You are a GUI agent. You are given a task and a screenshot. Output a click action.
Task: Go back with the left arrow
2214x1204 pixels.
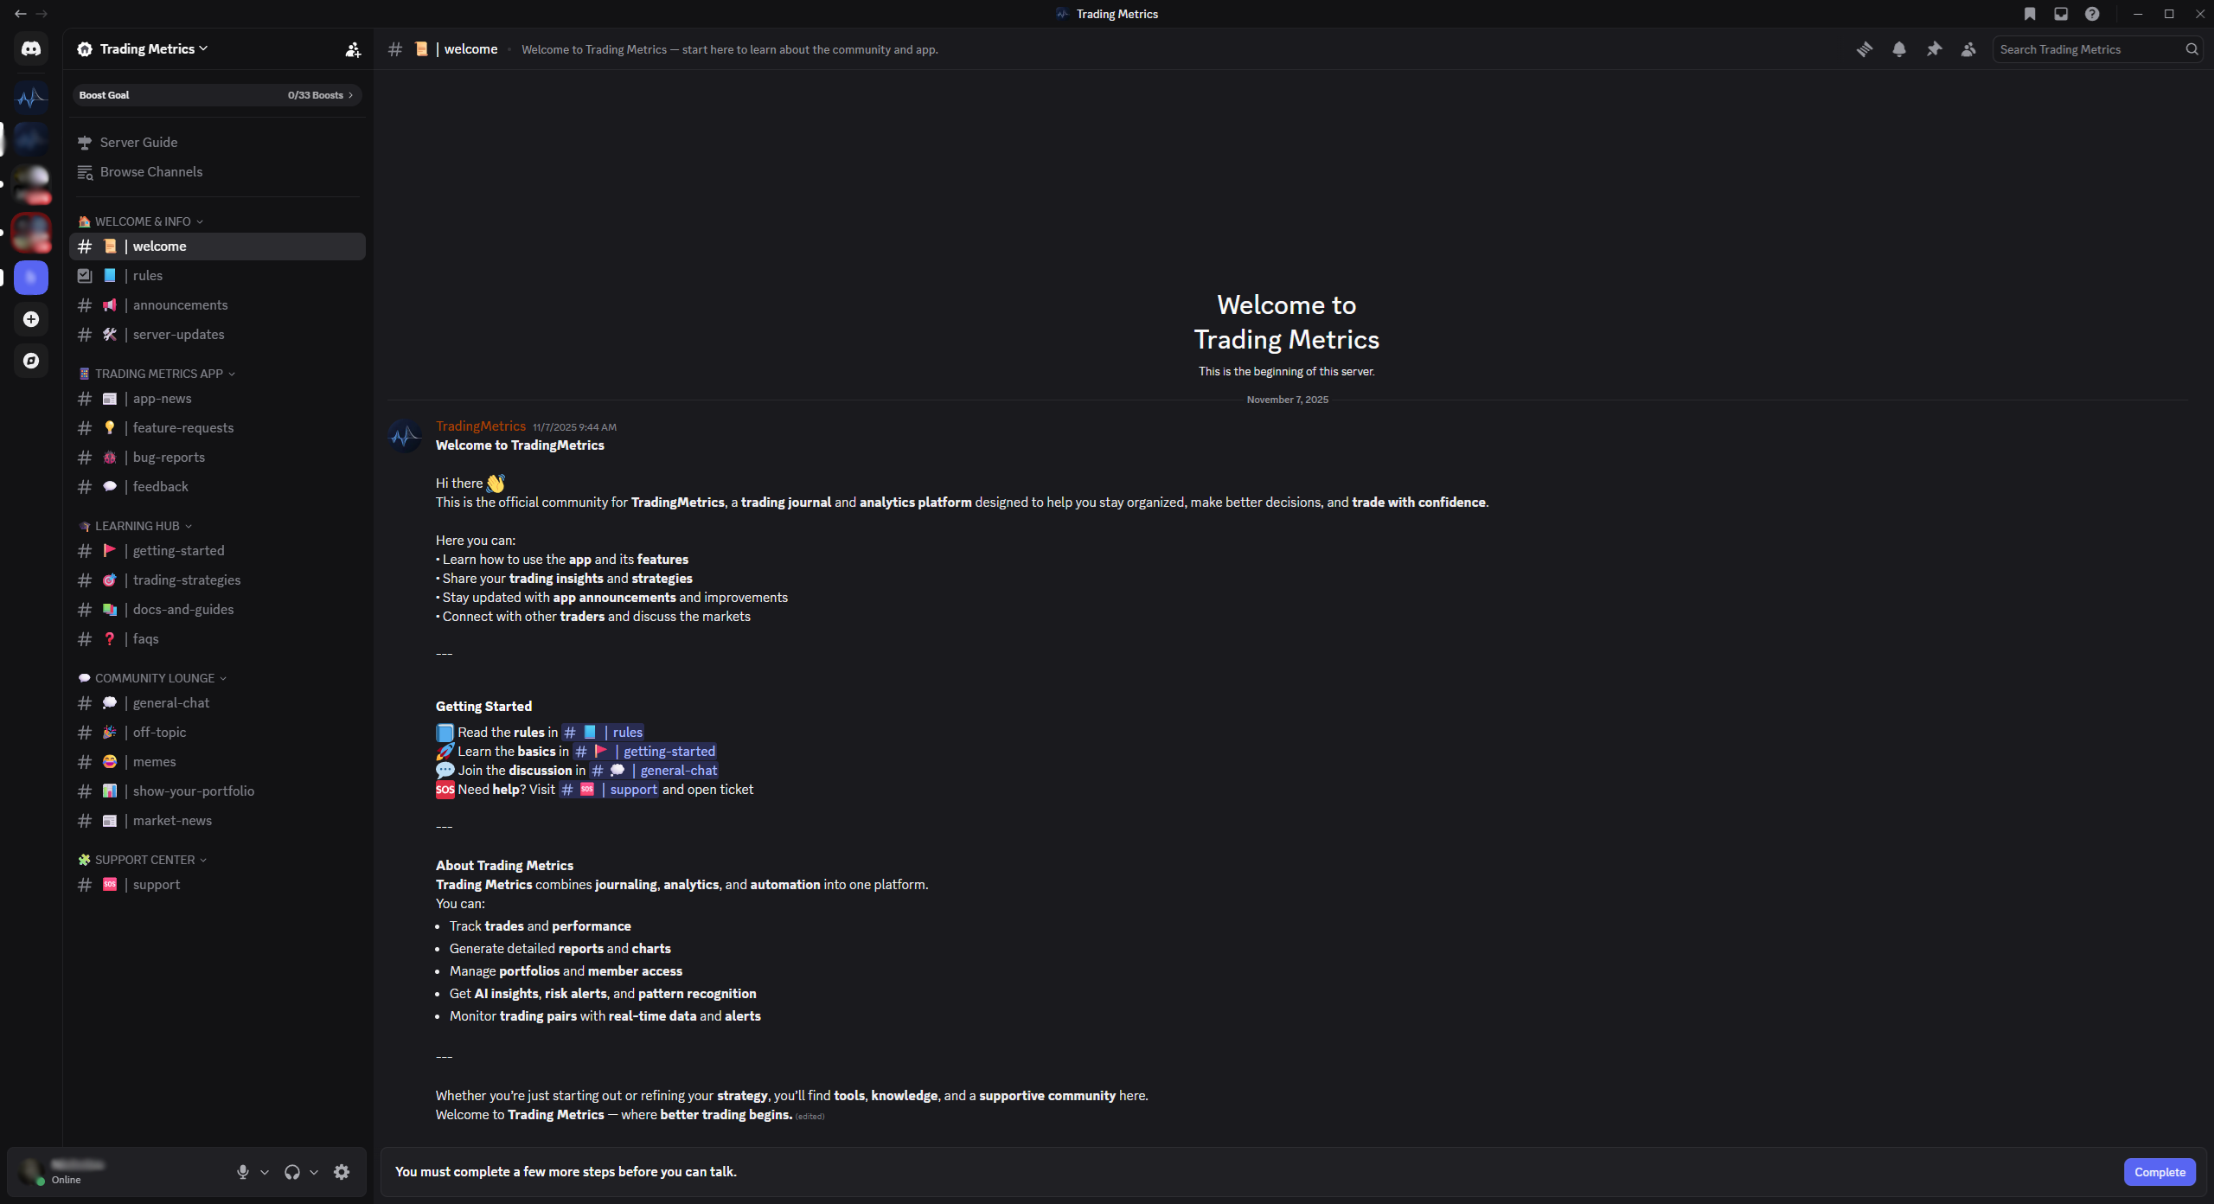tap(21, 14)
